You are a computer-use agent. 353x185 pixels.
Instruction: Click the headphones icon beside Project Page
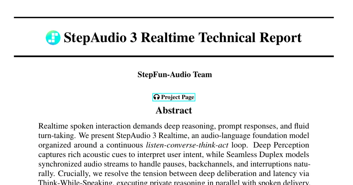point(157,97)
